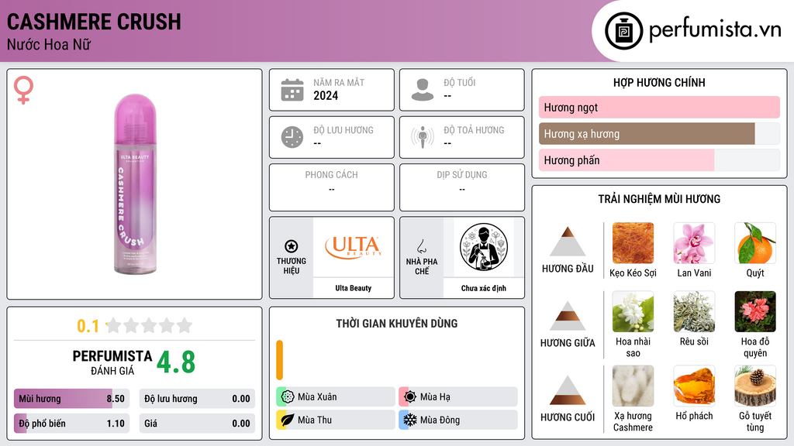This screenshot has width=794, height=446.
Task: Click the Mùa Thu leaf icon
Action: [288, 420]
